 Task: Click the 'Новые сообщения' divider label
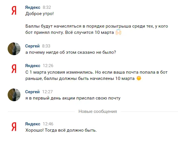tap(98, 111)
